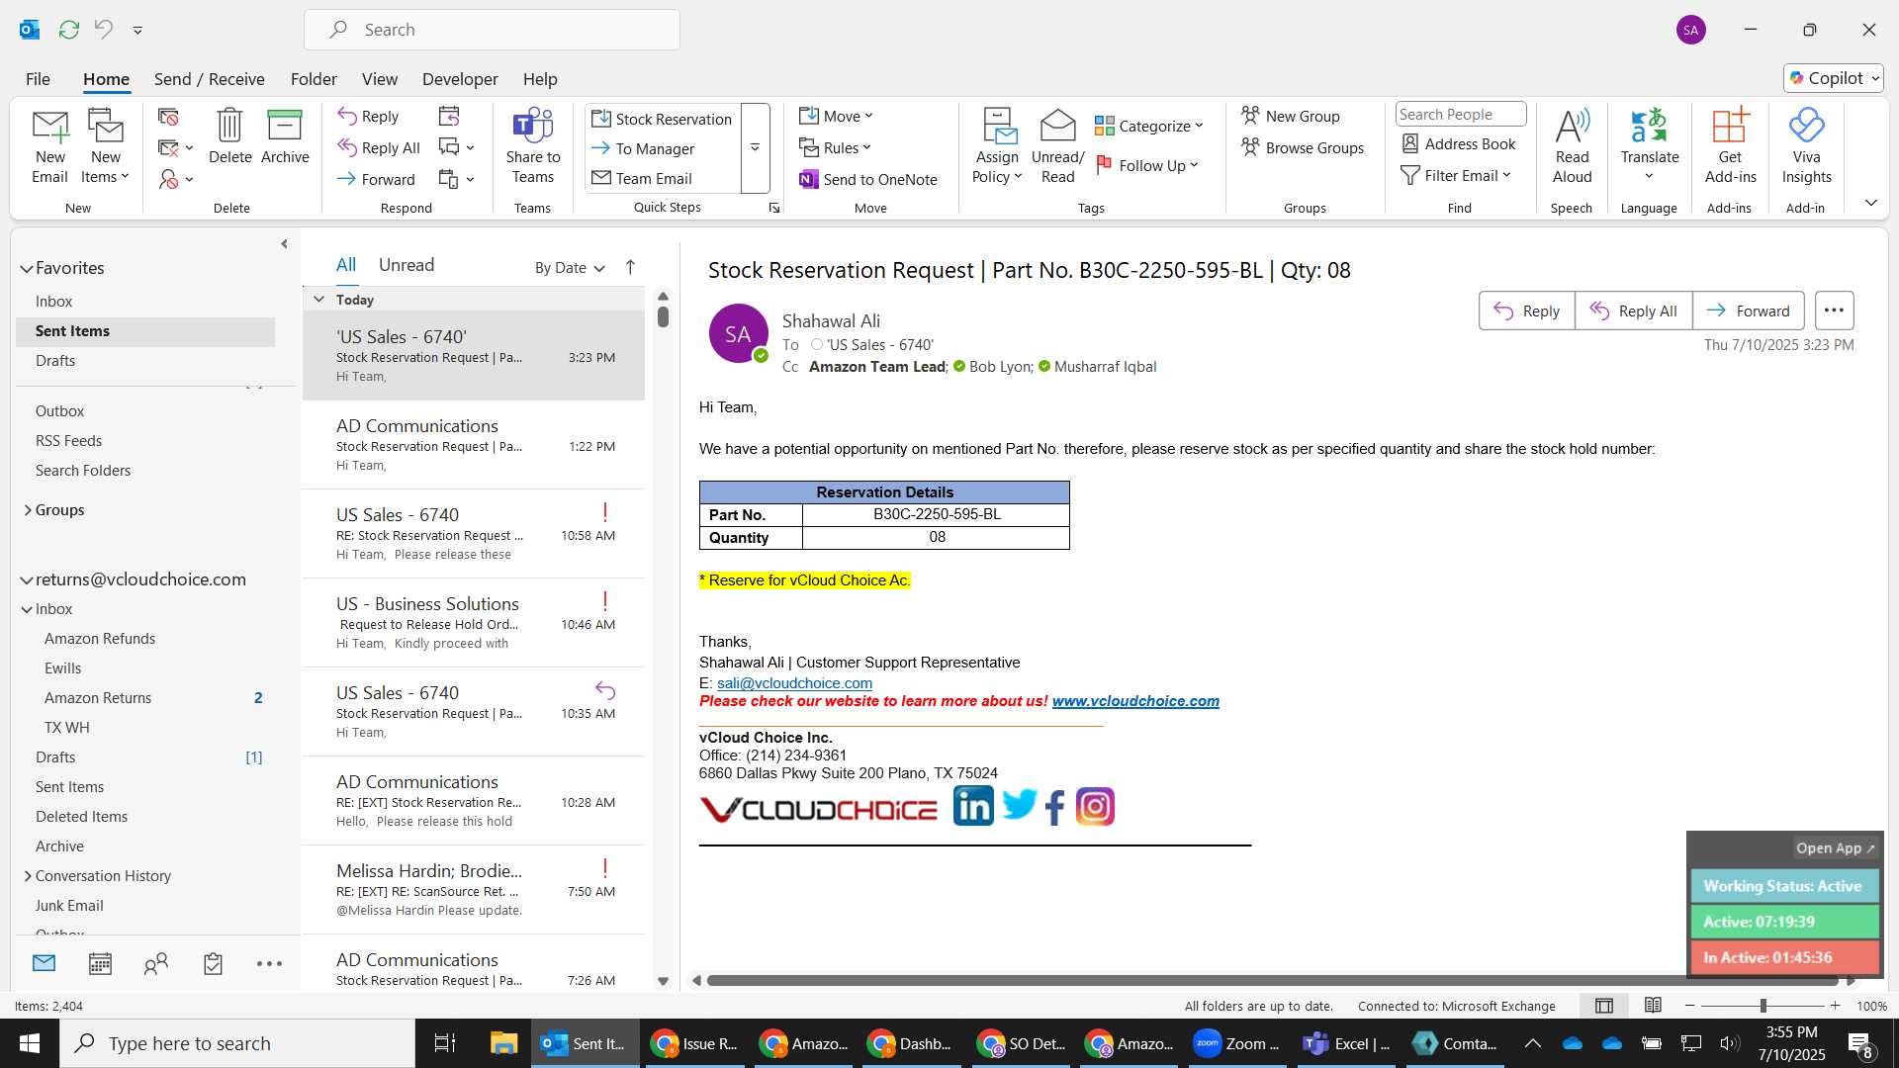Open By Date sort dropdown
Screen dimensions: 1899x1068
click(x=570, y=268)
